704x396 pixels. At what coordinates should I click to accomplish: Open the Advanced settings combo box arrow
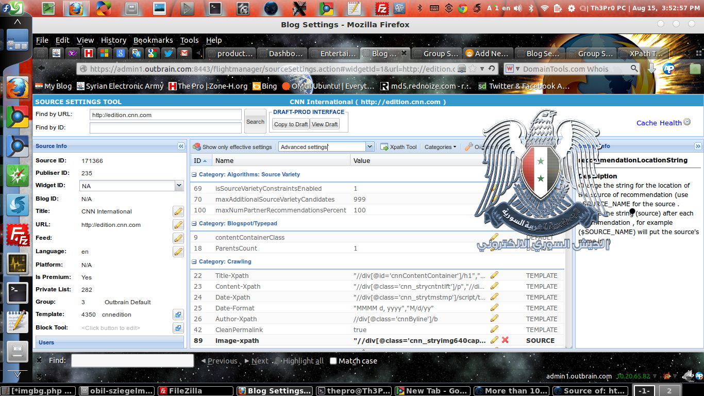[370, 147]
